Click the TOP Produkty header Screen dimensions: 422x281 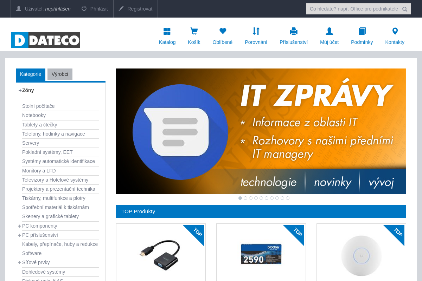coord(261,211)
